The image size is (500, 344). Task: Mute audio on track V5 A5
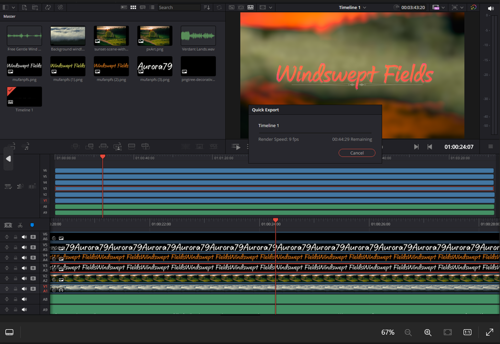coord(24,247)
